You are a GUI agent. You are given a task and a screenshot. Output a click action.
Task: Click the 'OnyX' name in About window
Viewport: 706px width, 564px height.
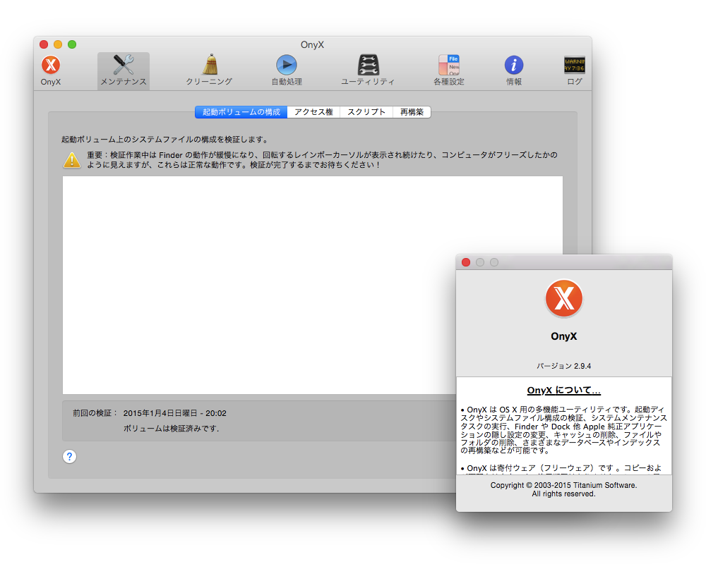(563, 336)
